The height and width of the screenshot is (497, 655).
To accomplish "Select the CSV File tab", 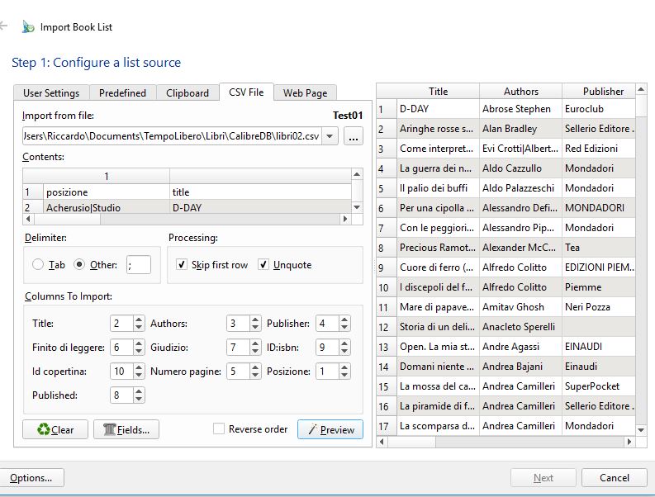I will (x=246, y=92).
